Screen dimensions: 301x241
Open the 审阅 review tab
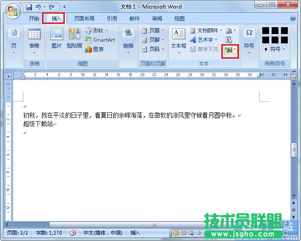pyautogui.click(x=157, y=18)
